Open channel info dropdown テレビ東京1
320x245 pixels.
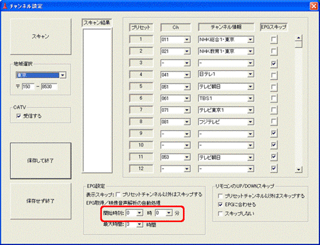250,110
